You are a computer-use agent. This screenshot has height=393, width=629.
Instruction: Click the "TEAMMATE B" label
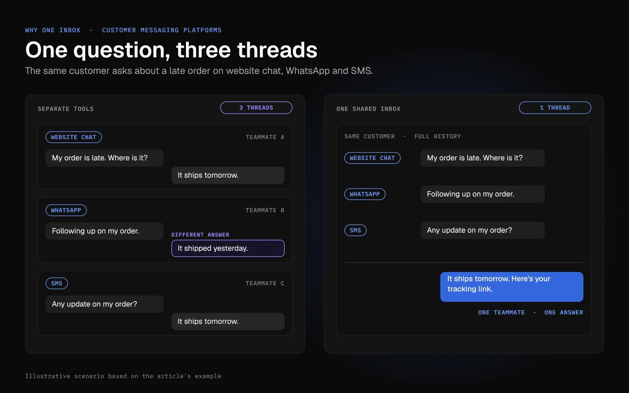point(265,210)
